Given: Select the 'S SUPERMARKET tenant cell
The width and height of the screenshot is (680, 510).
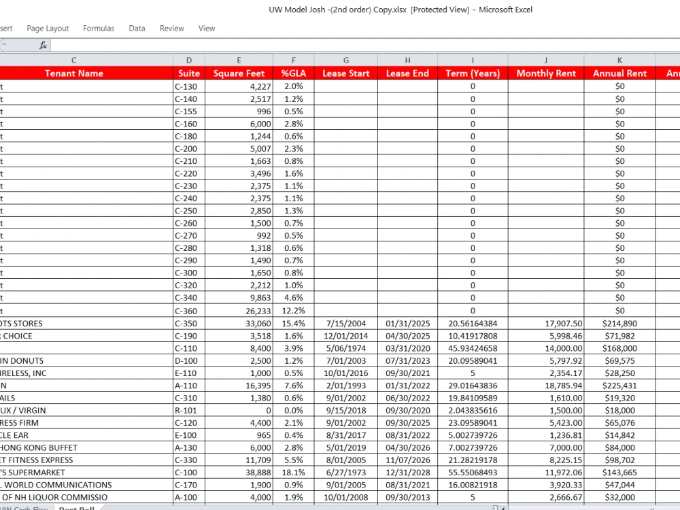Looking at the screenshot, I should 86,473.
